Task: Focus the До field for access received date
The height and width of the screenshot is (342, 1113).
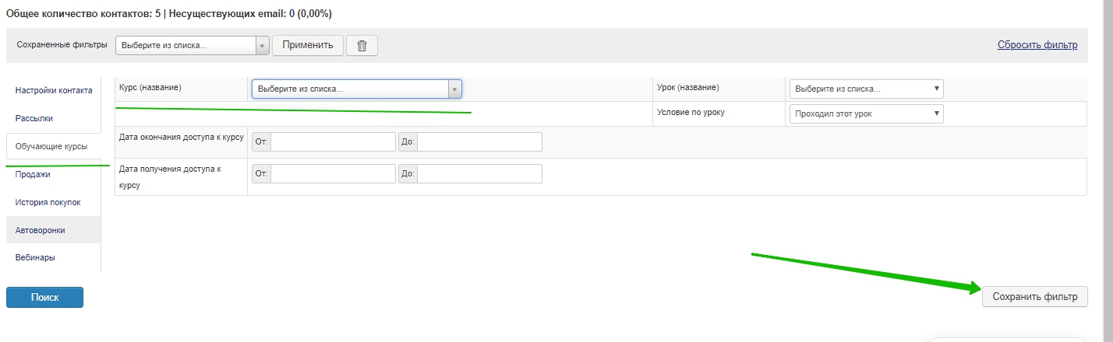Action: coord(479,174)
